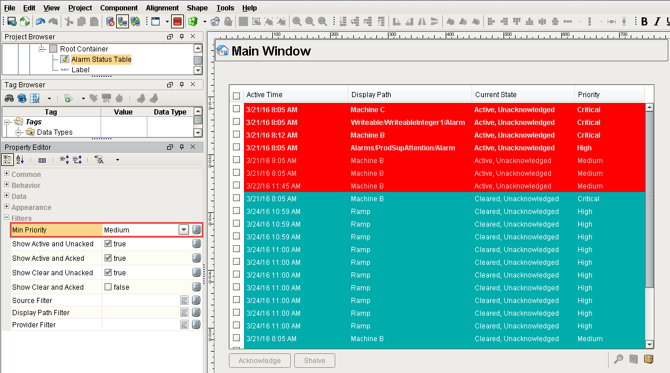The height and width of the screenshot is (373, 670).
Task: Open the Component menu
Action: point(119,8)
